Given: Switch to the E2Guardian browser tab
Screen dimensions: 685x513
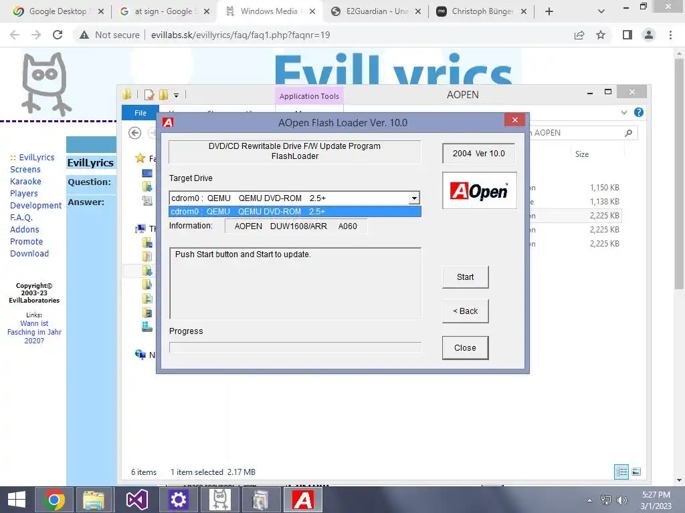Looking at the screenshot, I should (x=376, y=11).
